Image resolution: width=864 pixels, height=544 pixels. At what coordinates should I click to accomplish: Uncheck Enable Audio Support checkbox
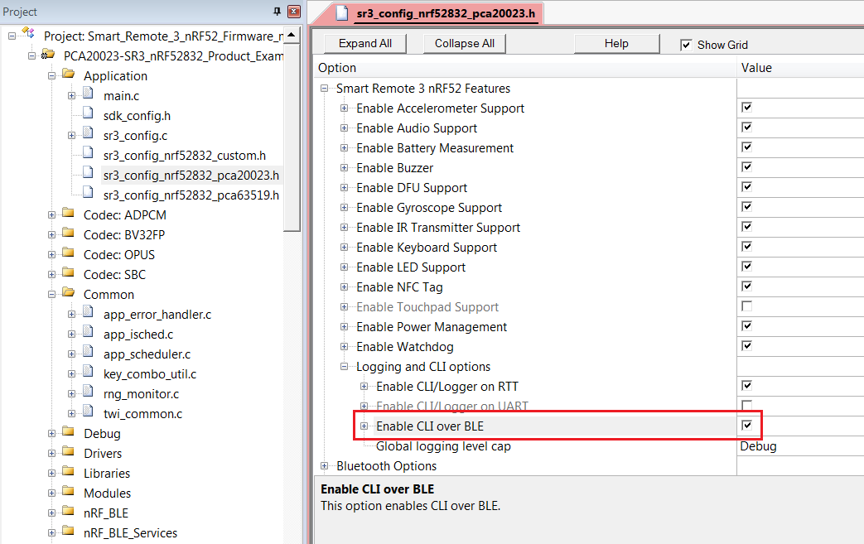click(746, 128)
